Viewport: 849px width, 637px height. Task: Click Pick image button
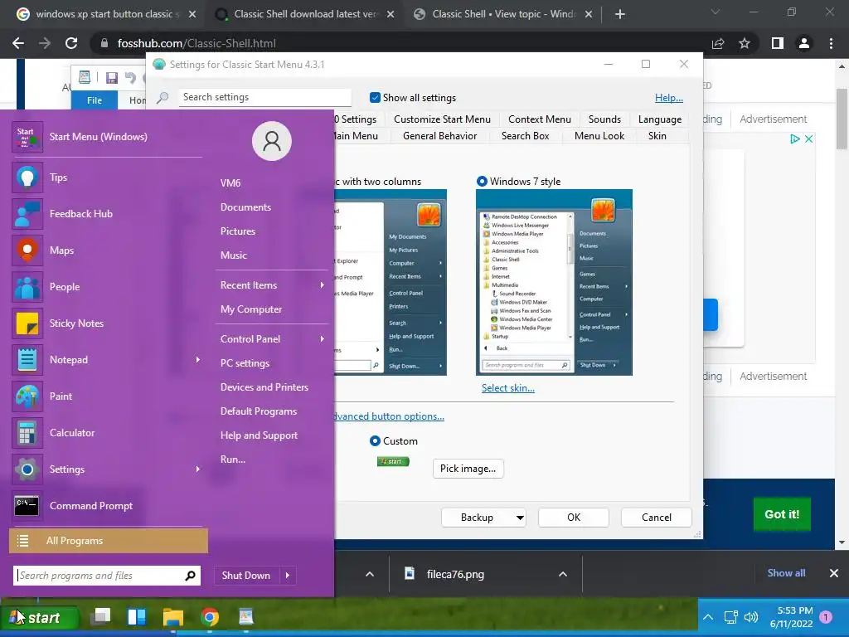468,469
